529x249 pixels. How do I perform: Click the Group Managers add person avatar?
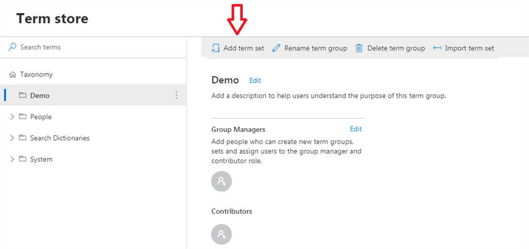pyautogui.click(x=221, y=181)
